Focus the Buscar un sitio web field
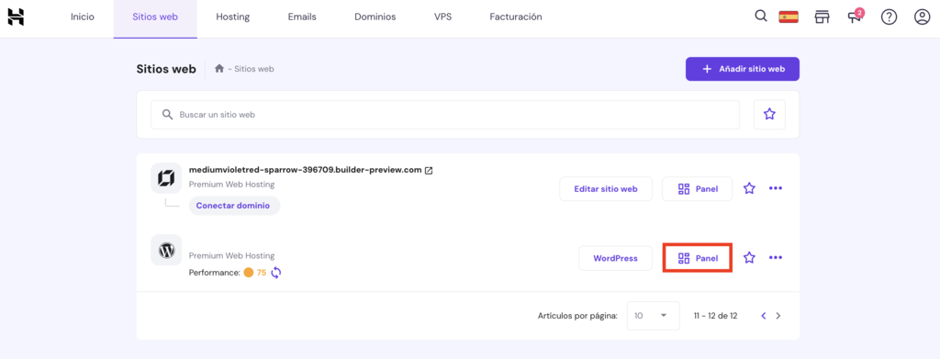The image size is (940, 359). tap(445, 115)
